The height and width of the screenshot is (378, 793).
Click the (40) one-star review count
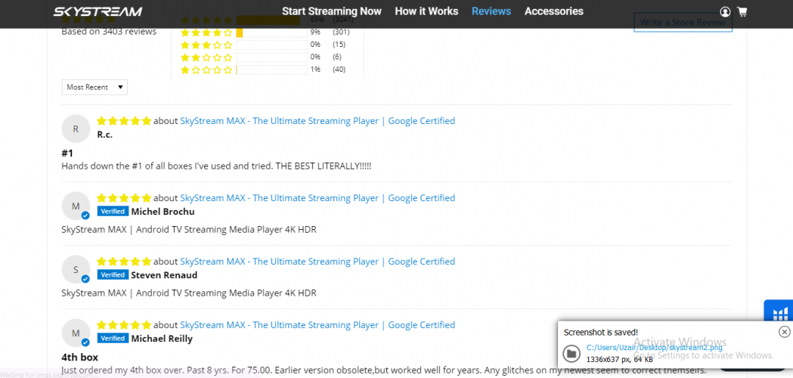[x=339, y=70]
